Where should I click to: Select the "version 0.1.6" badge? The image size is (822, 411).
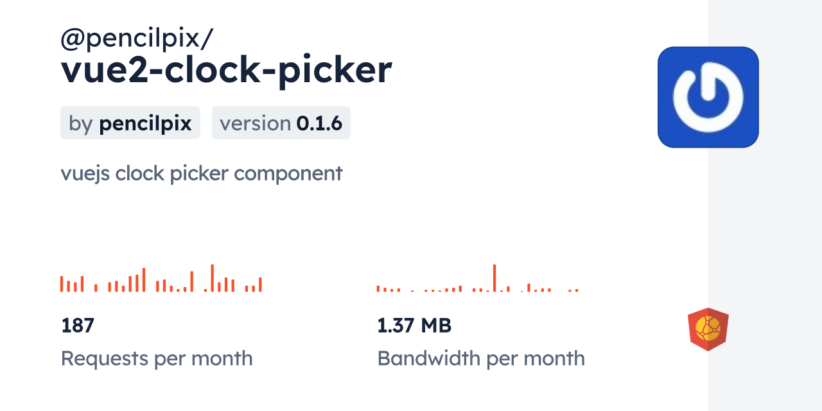[x=281, y=123]
